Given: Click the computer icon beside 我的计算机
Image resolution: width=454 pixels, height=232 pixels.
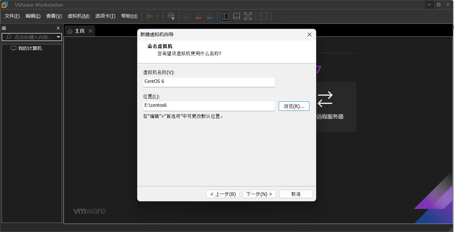Looking at the screenshot, I should [x=14, y=48].
